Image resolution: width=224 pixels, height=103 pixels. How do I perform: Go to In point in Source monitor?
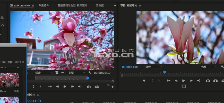50,87
